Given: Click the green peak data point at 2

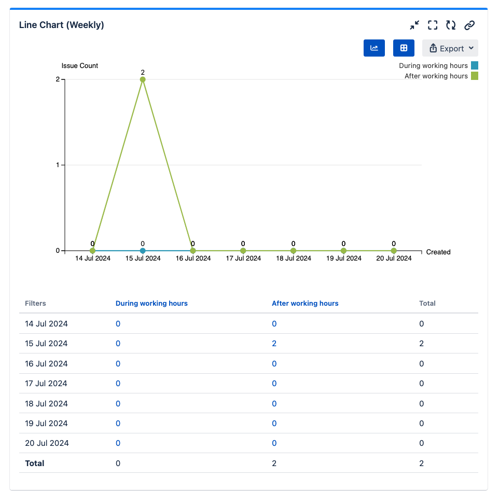Looking at the screenshot, I should pyautogui.click(x=143, y=79).
